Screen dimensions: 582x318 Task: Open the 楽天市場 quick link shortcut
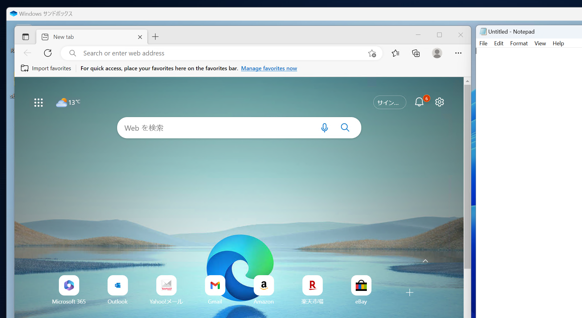(x=312, y=285)
